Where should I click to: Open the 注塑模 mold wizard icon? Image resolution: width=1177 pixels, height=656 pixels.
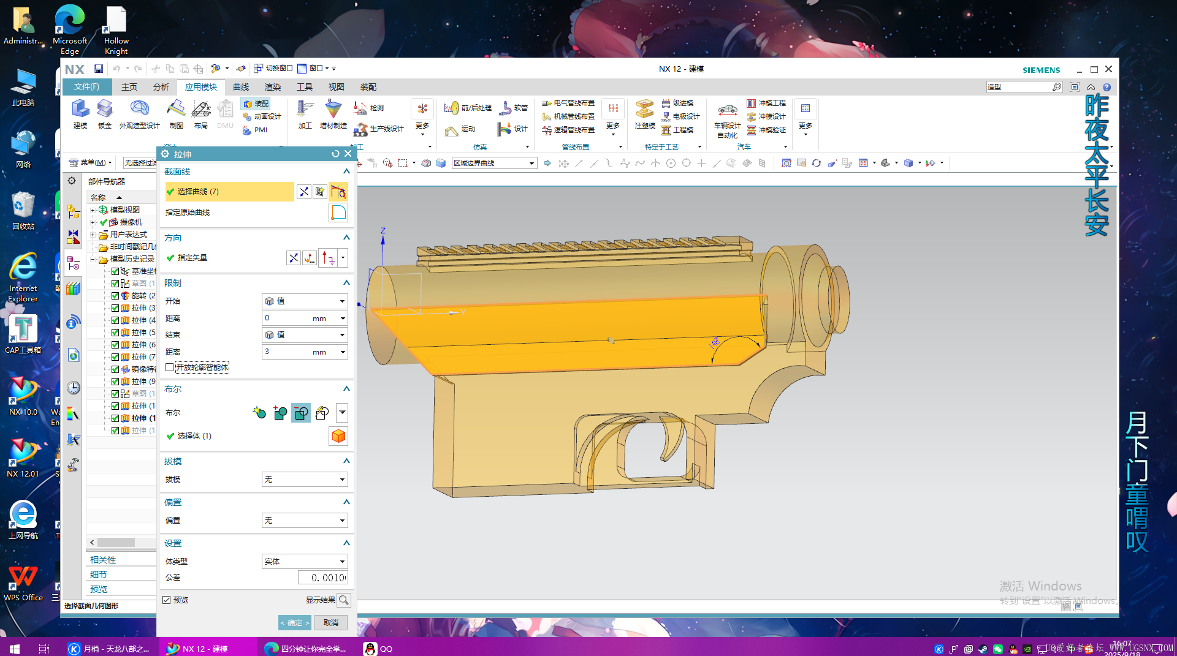645,114
